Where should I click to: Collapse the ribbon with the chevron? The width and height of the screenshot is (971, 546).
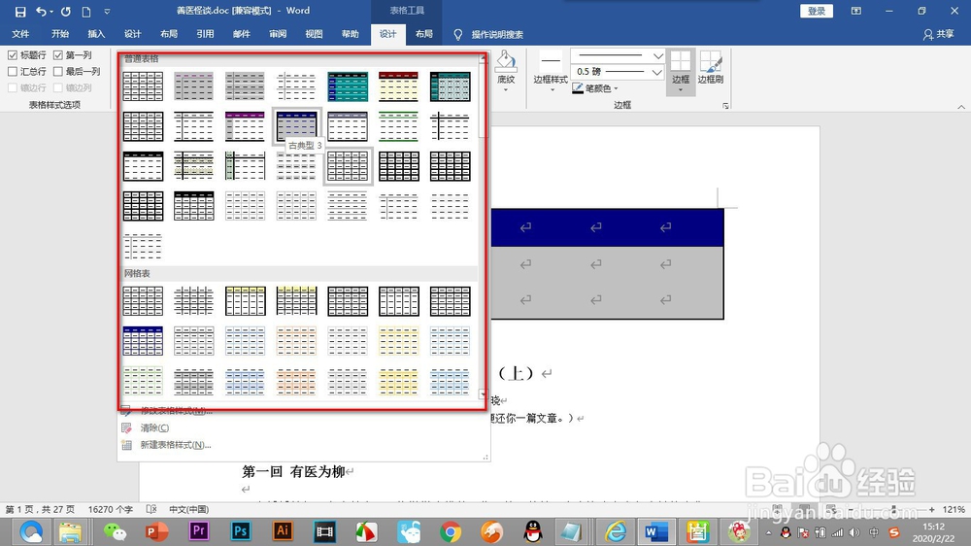[961, 107]
